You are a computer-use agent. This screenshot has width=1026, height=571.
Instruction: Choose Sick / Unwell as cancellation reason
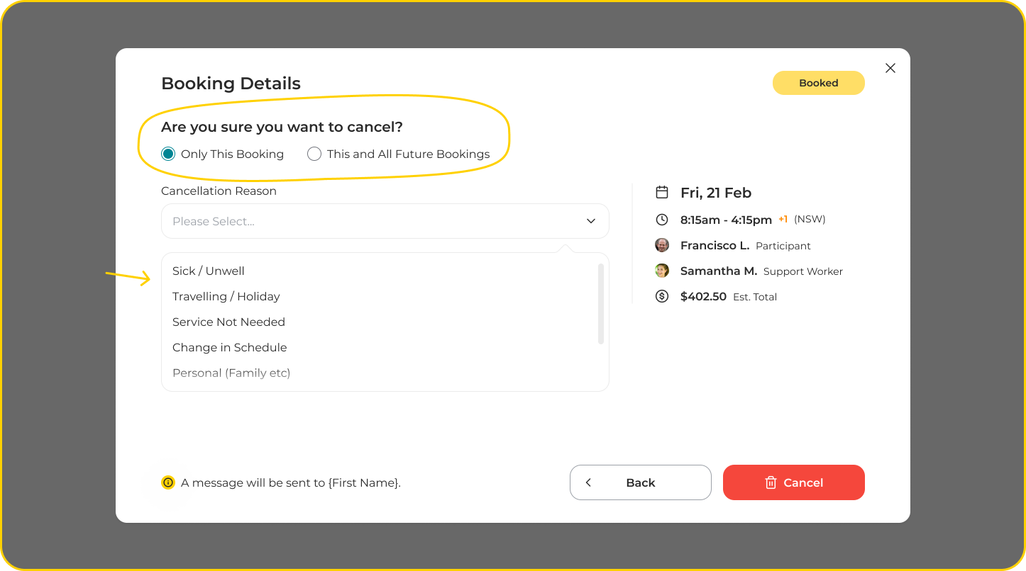(209, 271)
